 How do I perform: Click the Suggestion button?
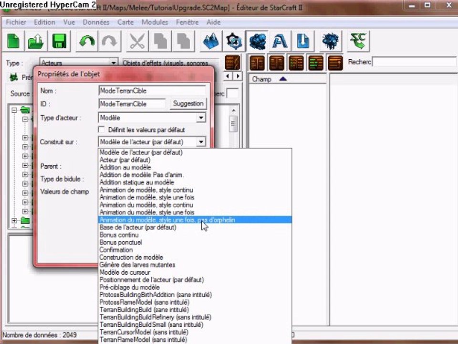click(x=188, y=104)
